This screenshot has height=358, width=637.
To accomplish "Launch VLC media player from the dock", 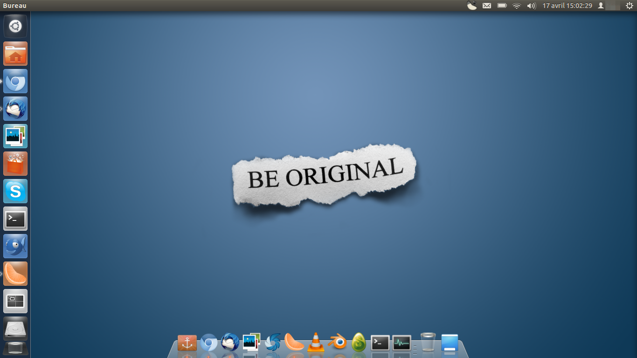I will tap(316, 343).
